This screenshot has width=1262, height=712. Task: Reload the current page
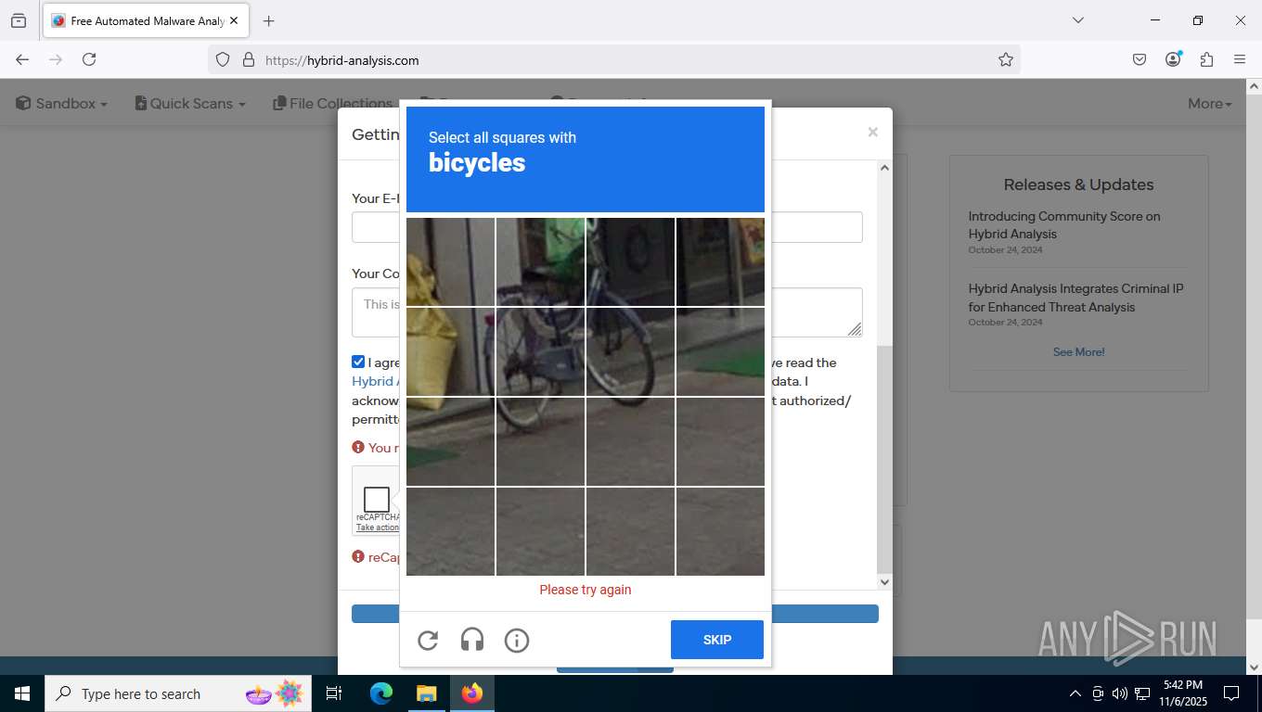(x=89, y=59)
